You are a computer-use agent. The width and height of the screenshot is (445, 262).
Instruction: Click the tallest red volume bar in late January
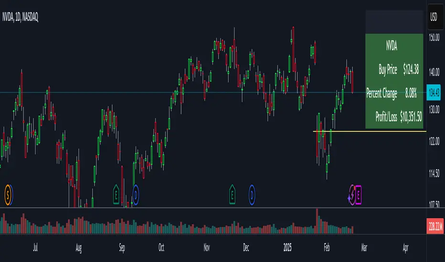[x=317, y=221]
